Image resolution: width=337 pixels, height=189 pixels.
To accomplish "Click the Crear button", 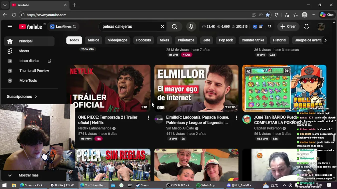I will click(x=288, y=27).
